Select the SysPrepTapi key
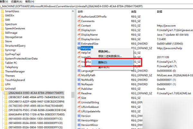 pos(13,54)
